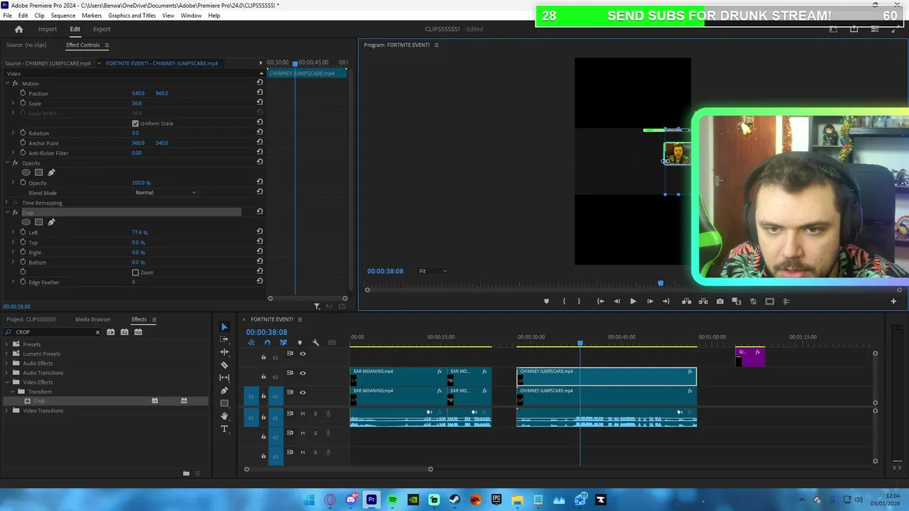Image resolution: width=909 pixels, height=511 pixels.
Task: Open the Graphics and Titles menu
Action: coord(132,16)
